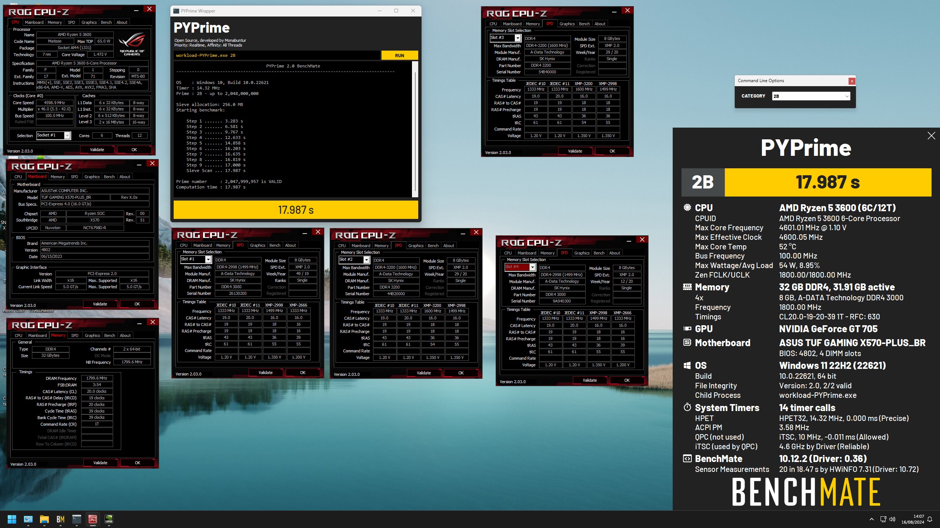Click the GPU card icon in BenchMate results
Viewport: 940px width, 528px height.
tap(687, 329)
